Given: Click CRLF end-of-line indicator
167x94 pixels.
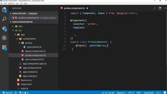Looking at the screenshot, I should (x=139, y=93).
